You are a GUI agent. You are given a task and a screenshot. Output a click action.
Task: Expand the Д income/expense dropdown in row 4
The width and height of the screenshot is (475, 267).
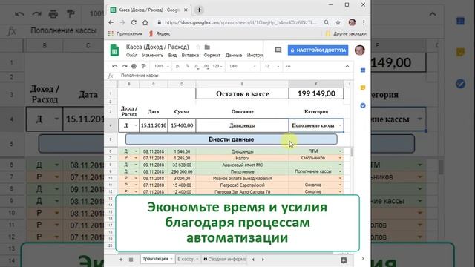coord(135,125)
